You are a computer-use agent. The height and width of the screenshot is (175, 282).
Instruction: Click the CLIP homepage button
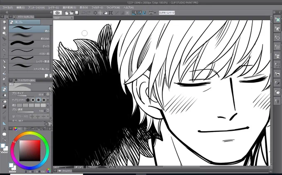tap(167, 13)
